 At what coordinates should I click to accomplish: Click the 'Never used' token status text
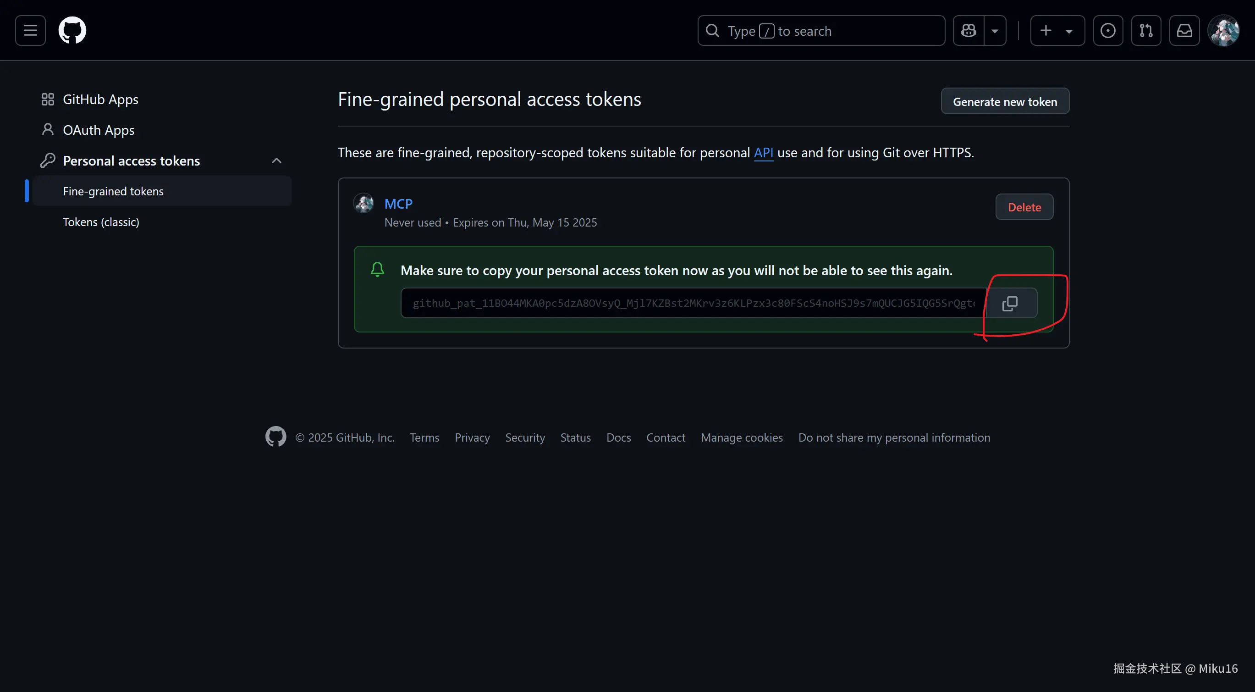coord(412,223)
